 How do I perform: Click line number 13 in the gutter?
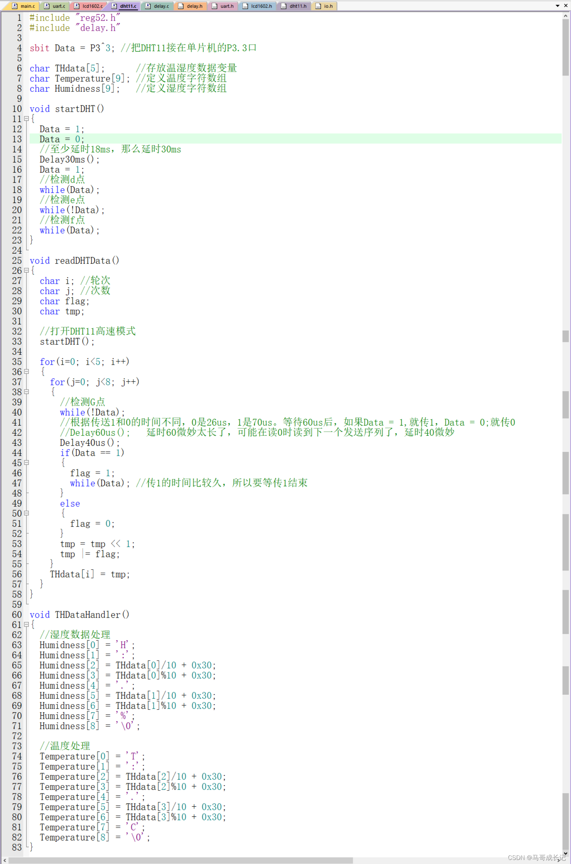17,139
